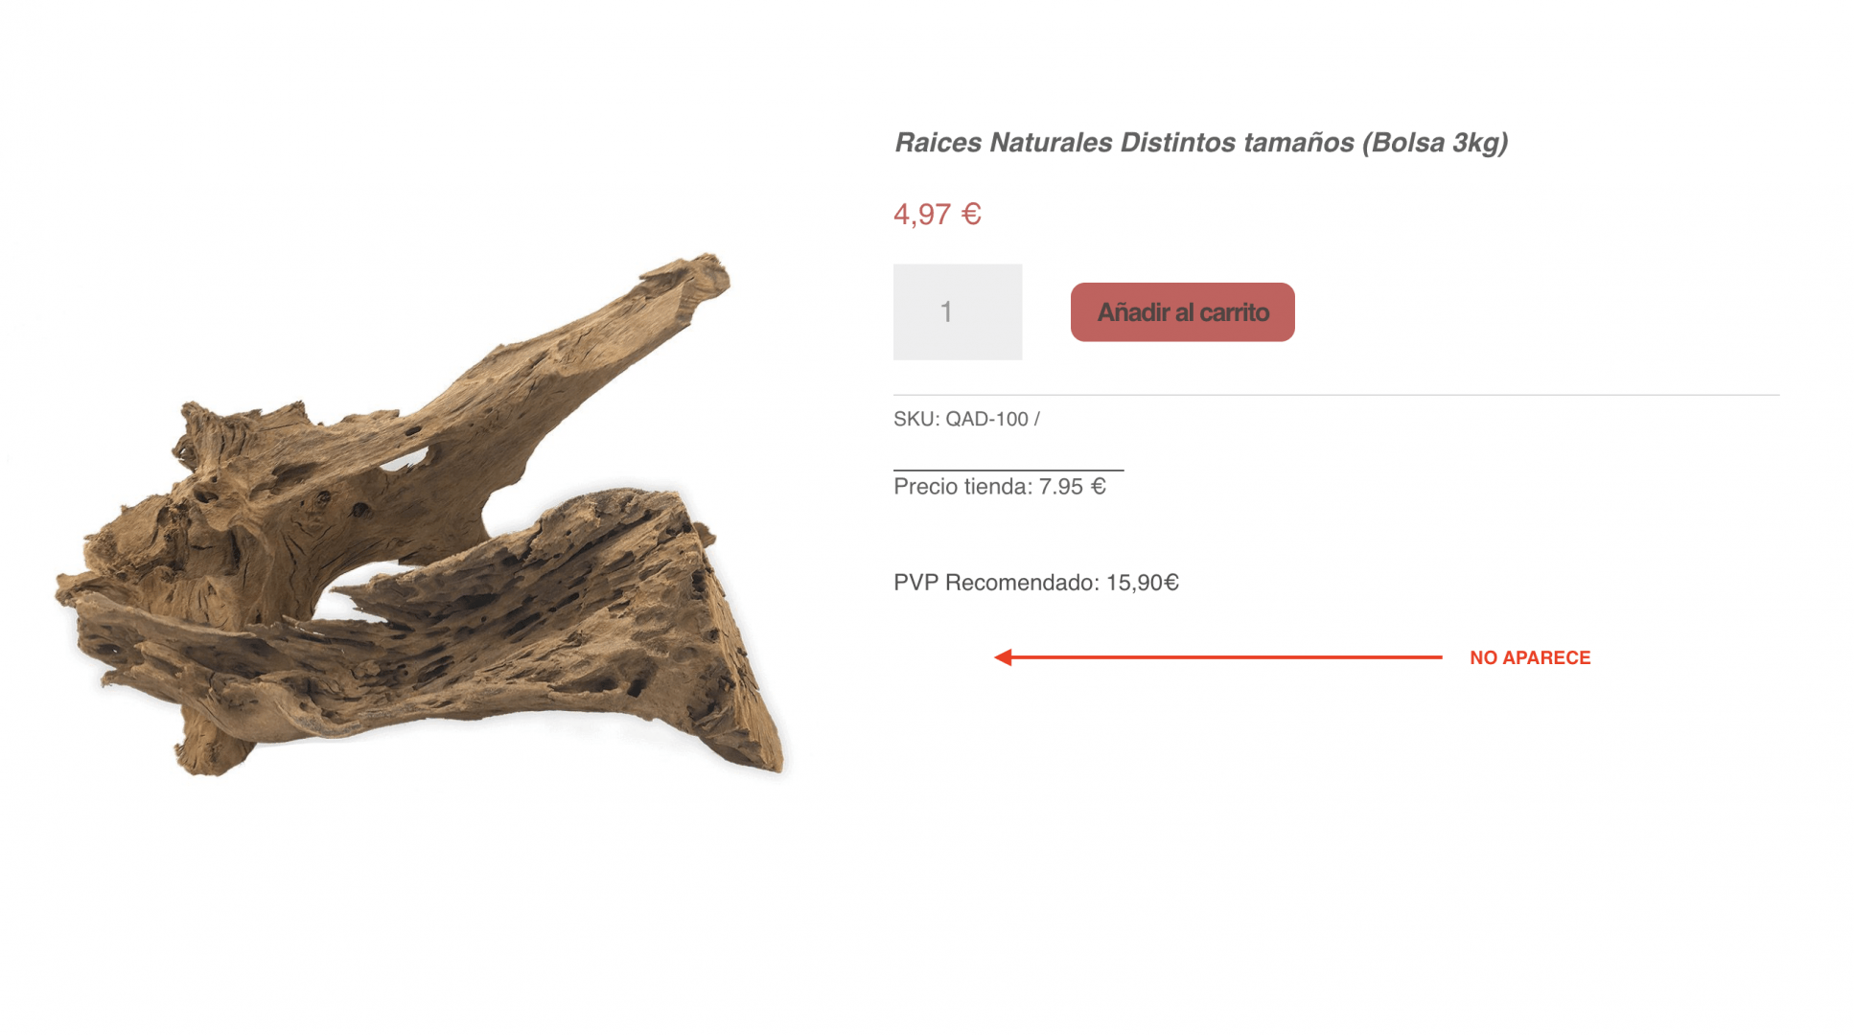The height and width of the screenshot is (1035, 1854).
Task: Click the Precio tienda label
Action: coord(962,487)
